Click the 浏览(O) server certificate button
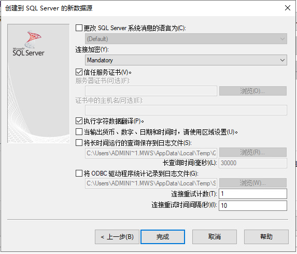This screenshot has width=297, height=254. point(253,91)
